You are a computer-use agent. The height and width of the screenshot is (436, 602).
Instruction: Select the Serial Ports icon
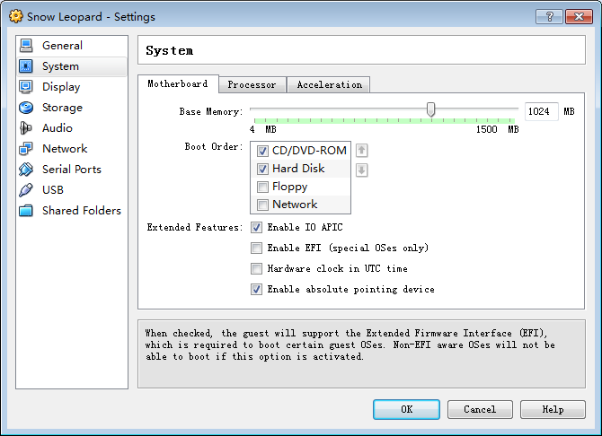point(26,170)
